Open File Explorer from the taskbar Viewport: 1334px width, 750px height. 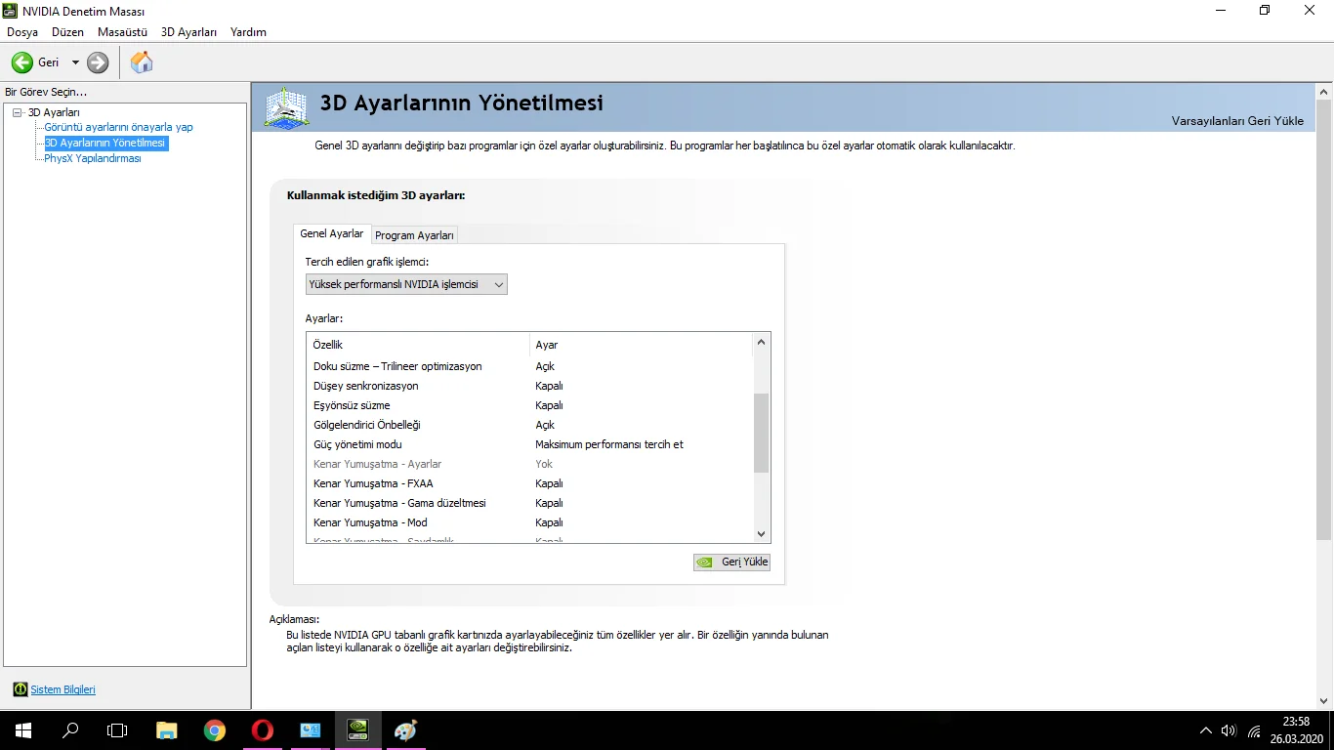pos(167,730)
